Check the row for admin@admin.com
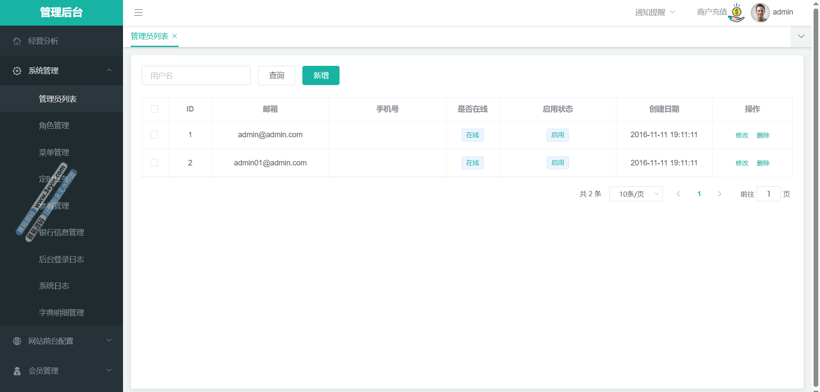This screenshot has width=820, height=392. (x=155, y=135)
